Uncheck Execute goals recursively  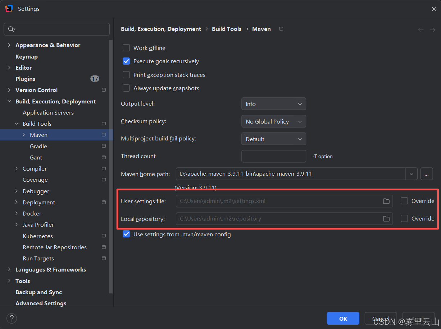tap(126, 61)
